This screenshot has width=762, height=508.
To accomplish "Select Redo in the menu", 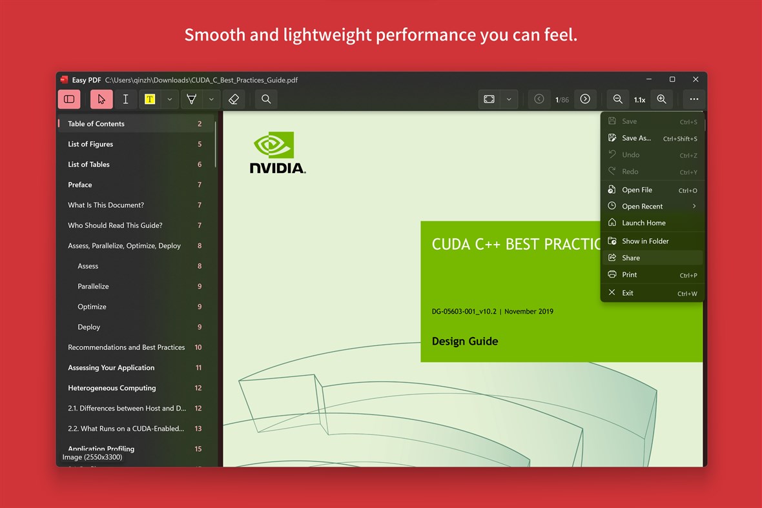I will (652, 172).
